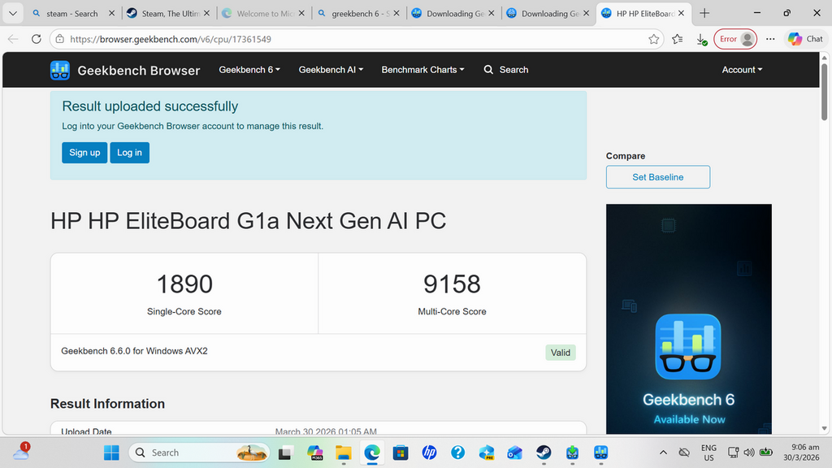Click the Geekbench Browser logo icon
Screen dimensions: 832x468
(60, 71)
